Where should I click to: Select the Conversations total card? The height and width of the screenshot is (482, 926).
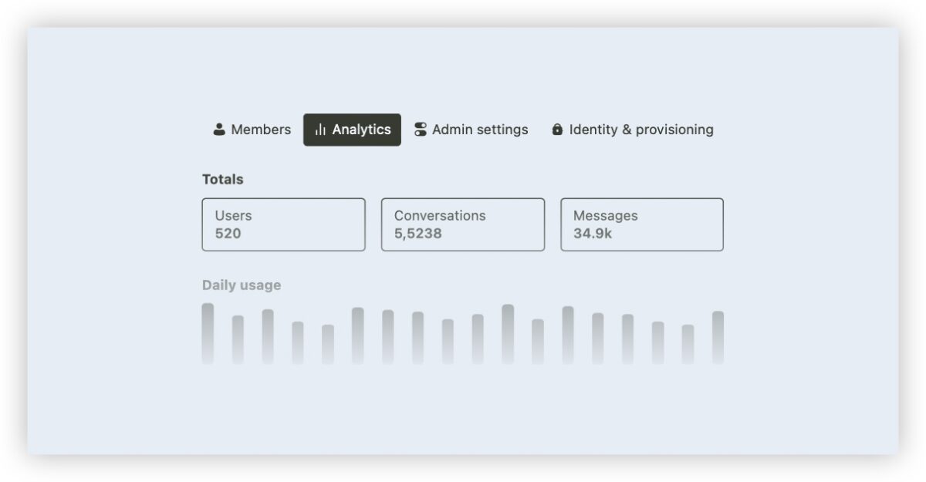pyautogui.click(x=463, y=224)
